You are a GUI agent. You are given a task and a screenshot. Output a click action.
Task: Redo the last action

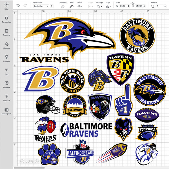point(25,5)
